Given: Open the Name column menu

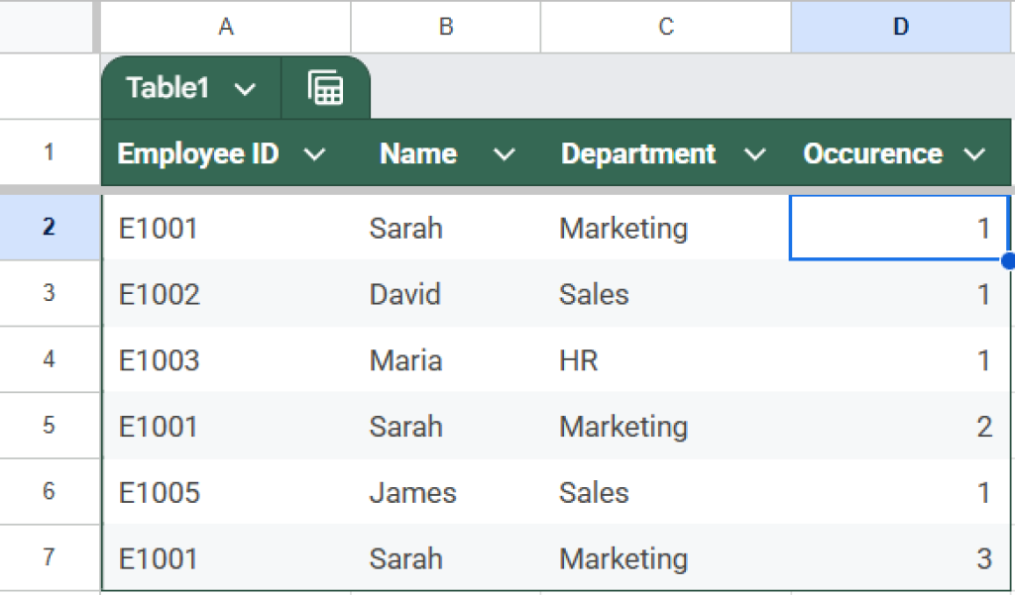Looking at the screenshot, I should [505, 153].
